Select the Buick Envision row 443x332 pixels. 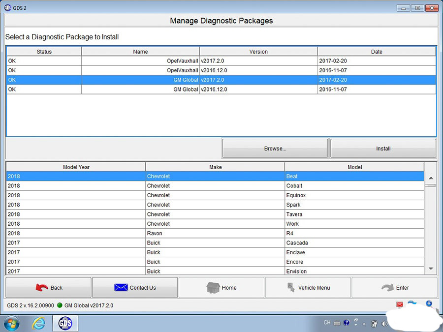pyautogui.click(x=215, y=271)
